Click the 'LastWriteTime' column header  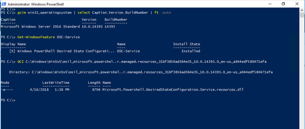[x=56, y=83]
